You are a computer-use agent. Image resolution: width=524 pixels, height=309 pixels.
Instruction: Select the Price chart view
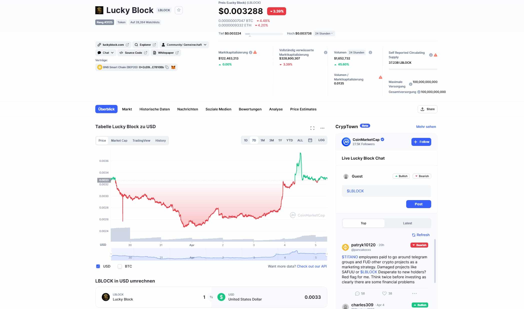pyautogui.click(x=102, y=141)
